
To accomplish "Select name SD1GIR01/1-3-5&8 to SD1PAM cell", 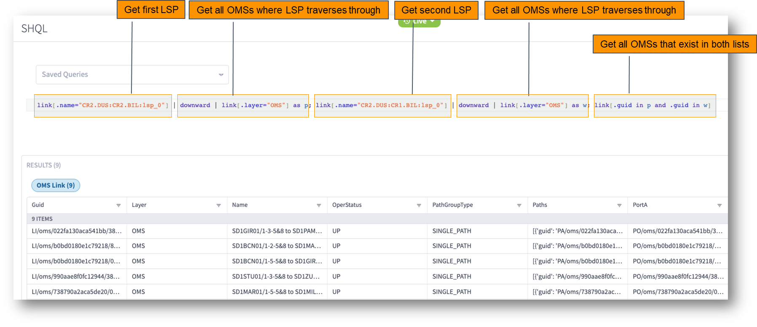I will coord(277,231).
